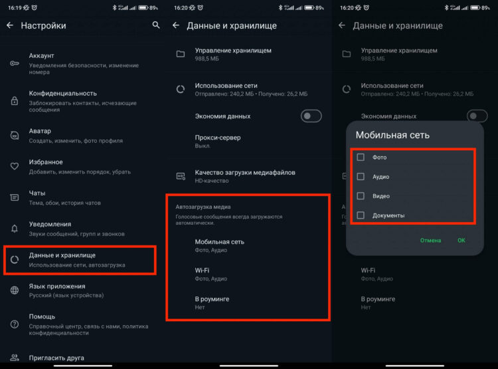Tap the Аватар face icon

click(14, 135)
